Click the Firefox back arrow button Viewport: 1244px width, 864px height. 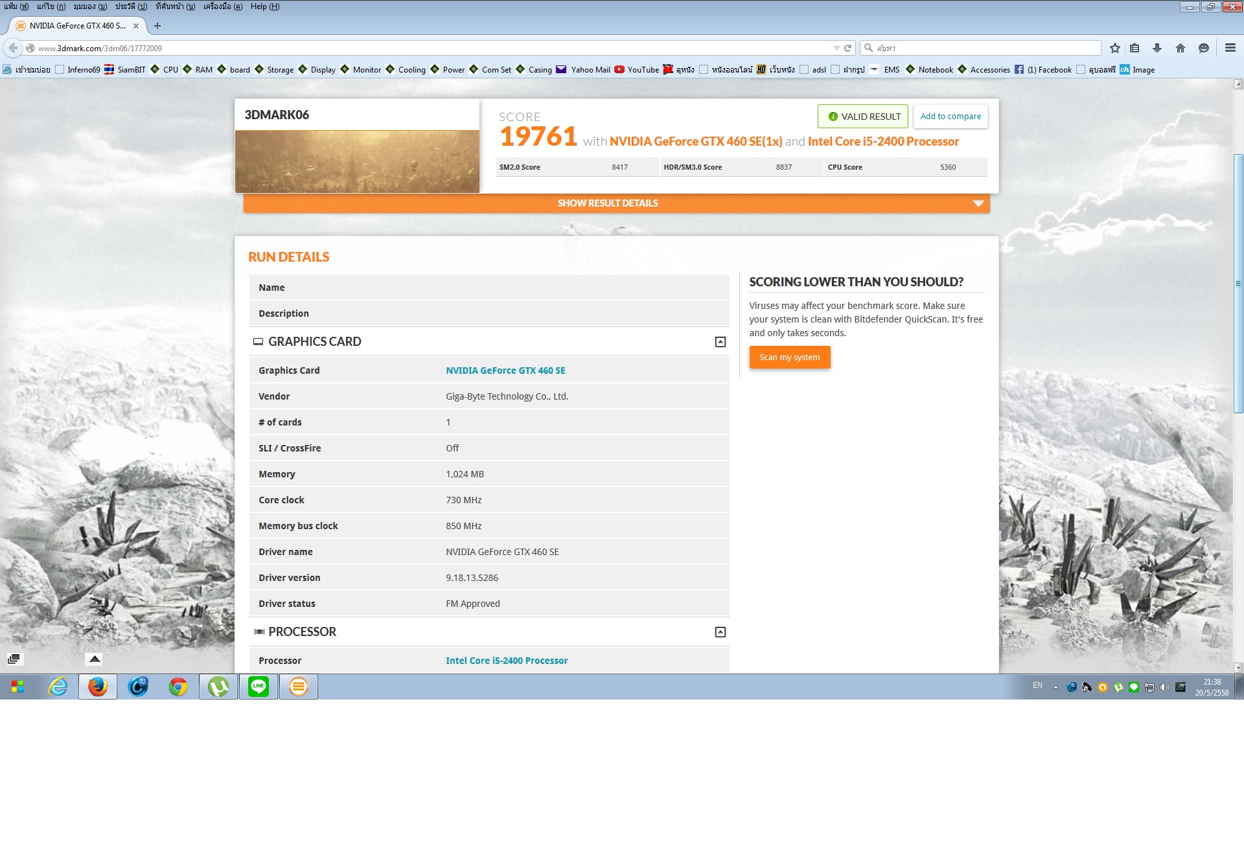point(13,48)
